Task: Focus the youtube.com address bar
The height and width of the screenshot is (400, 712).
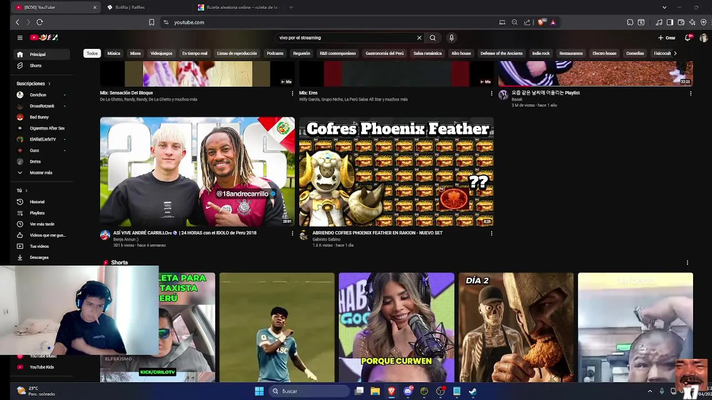Action: click(328, 22)
